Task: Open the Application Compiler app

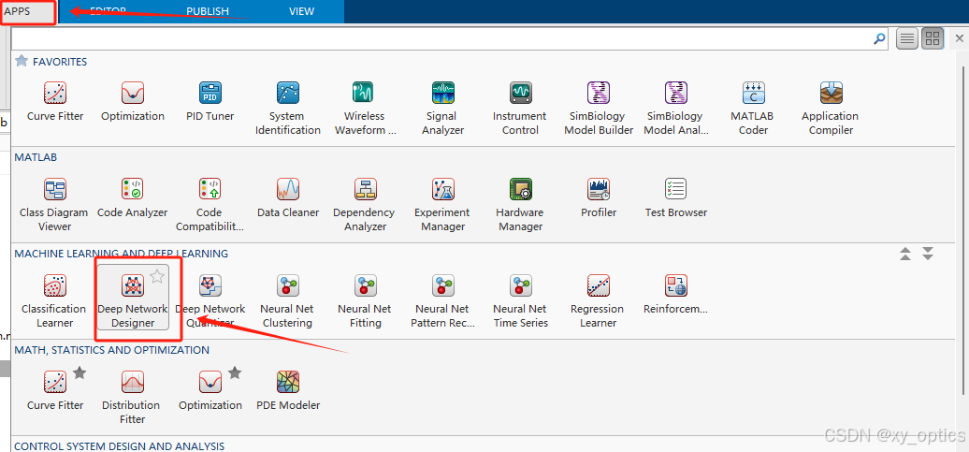Action: coord(830,109)
